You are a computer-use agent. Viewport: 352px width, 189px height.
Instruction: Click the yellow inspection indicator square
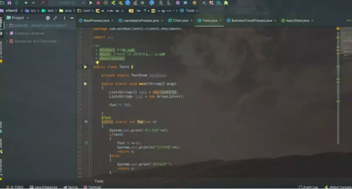pos(338,29)
